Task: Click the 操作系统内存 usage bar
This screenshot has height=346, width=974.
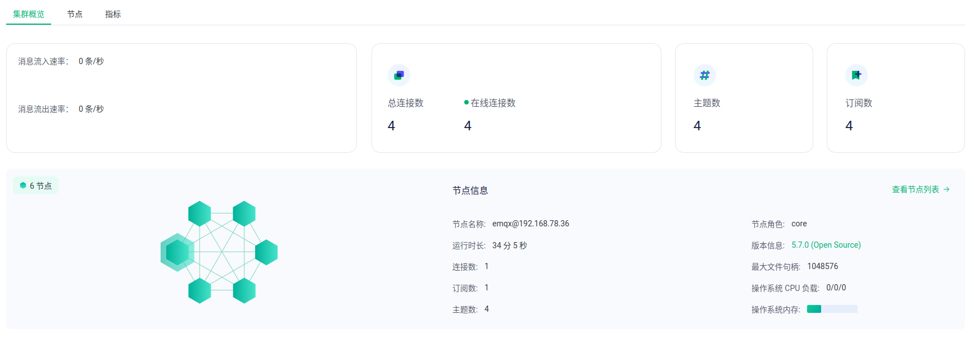Action: [832, 309]
